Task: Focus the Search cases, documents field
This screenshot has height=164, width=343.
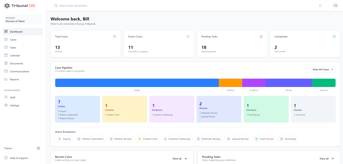Action: pyautogui.click(x=114, y=5)
